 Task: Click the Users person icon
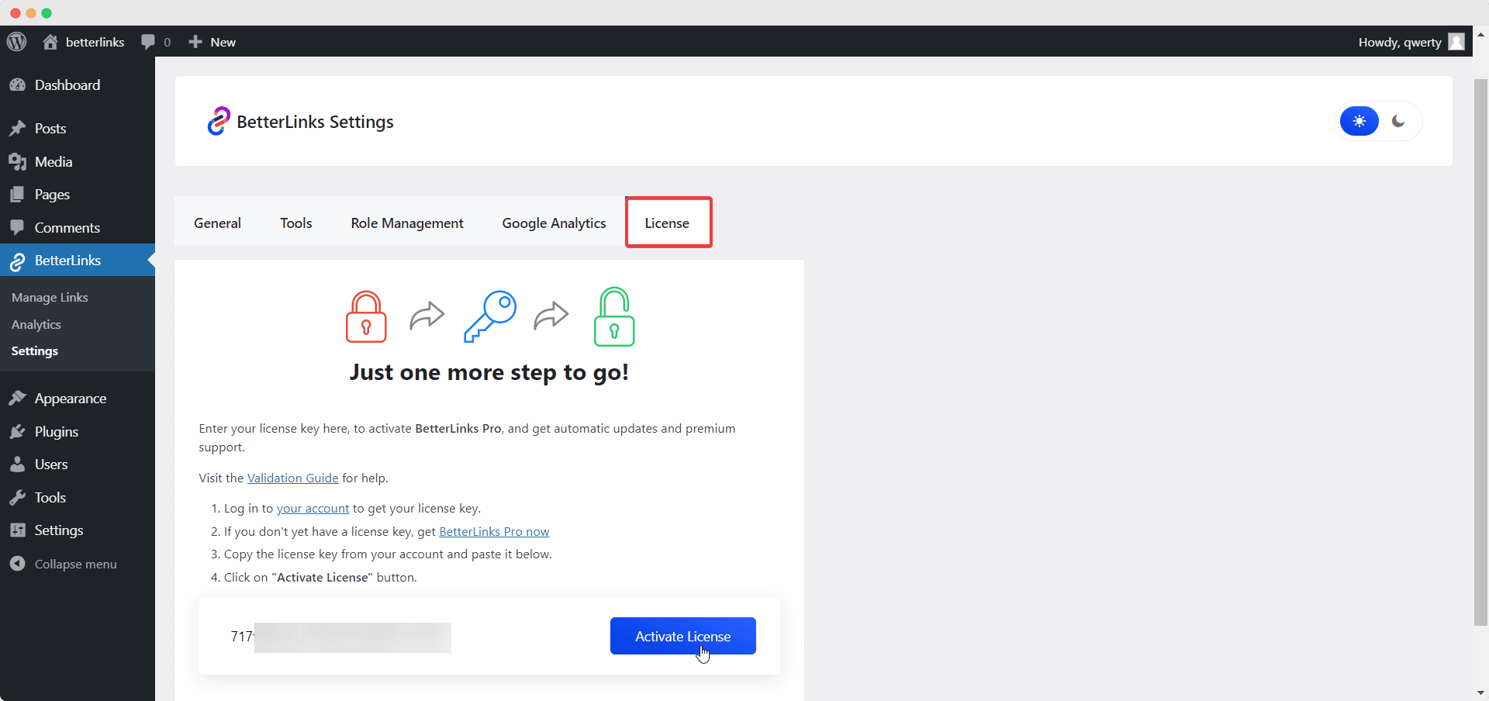(x=18, y=464)
